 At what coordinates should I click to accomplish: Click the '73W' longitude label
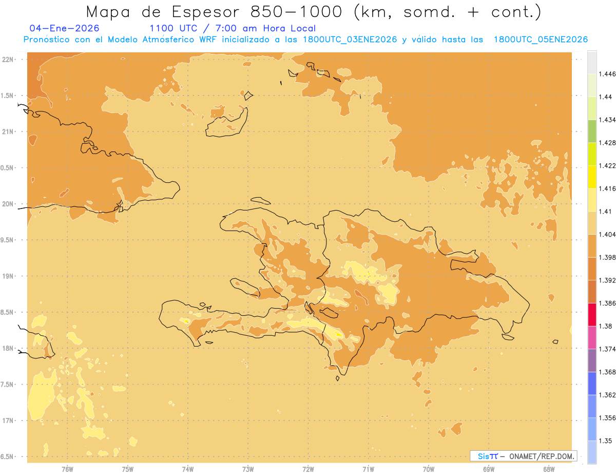pos(248,469)
